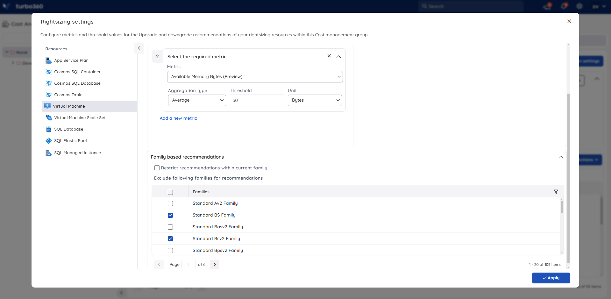This screenshot has width=611, height=299.
Task: Close the Rightsizing settings dialog
Action: [x=569, y=21]
